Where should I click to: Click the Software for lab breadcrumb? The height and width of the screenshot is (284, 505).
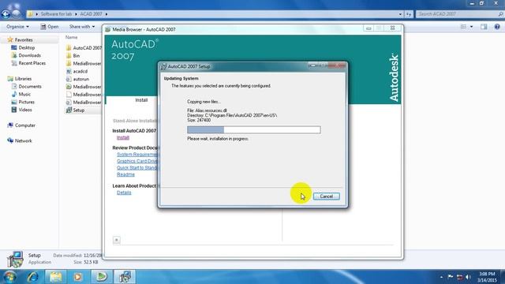56,14
